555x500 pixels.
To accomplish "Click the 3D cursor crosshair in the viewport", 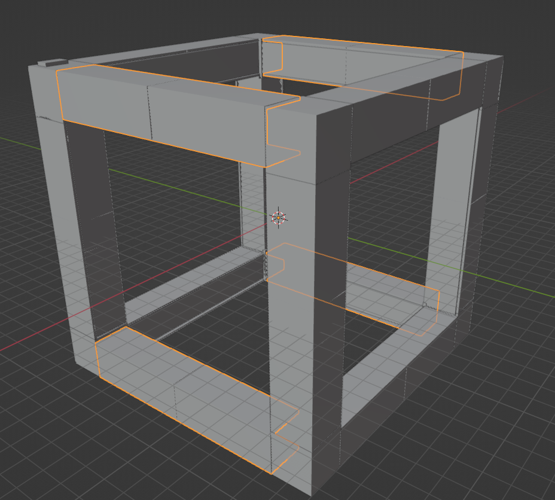I will (278, 218).
